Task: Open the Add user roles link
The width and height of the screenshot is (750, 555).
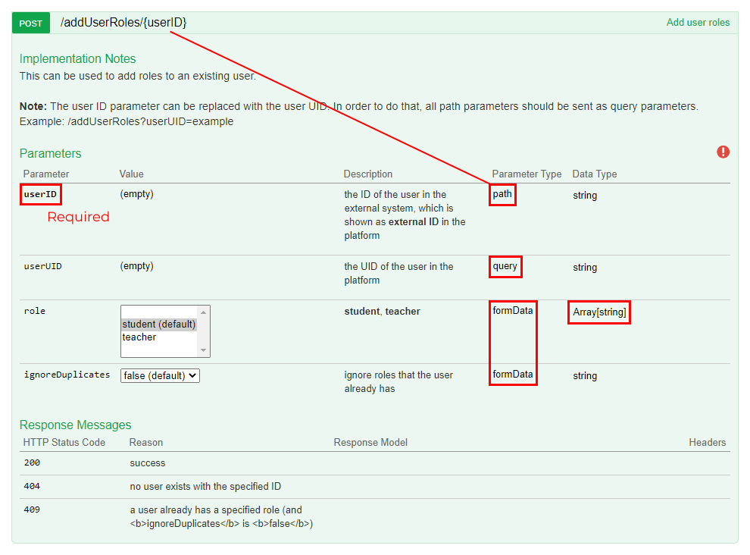Action: 698,22
